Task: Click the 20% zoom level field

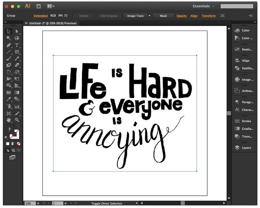Action: click(30, 203)
